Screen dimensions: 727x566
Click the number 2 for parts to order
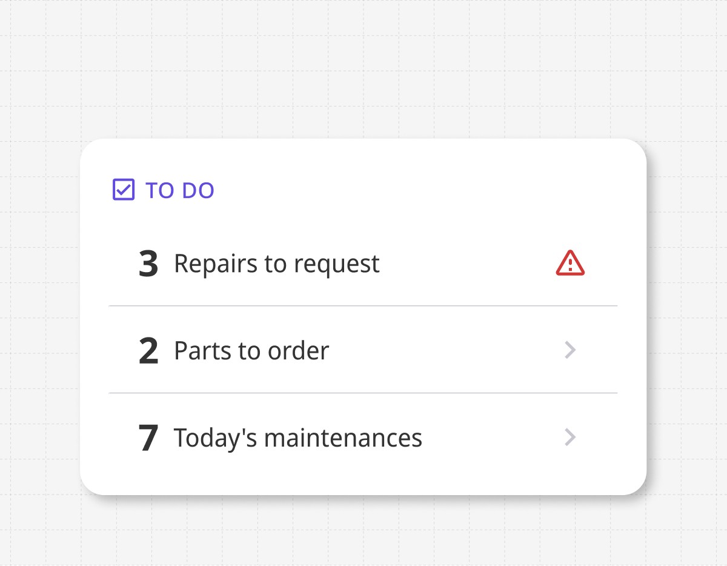coord(149,350)
